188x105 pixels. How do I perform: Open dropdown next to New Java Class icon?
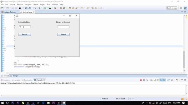67,8
